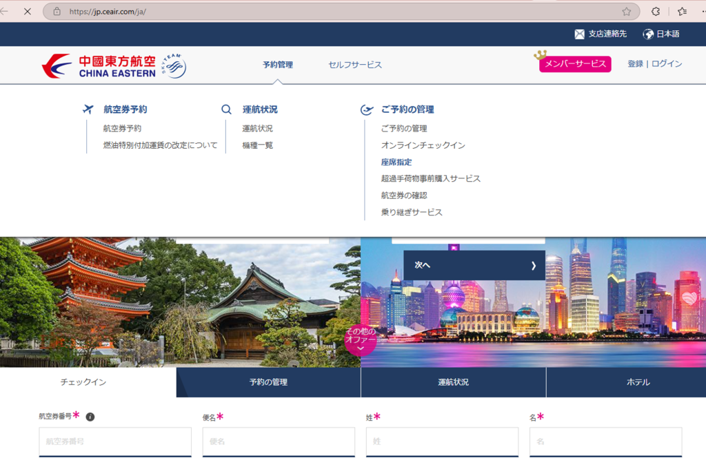Open the オンラインチェックイン link

423,145
